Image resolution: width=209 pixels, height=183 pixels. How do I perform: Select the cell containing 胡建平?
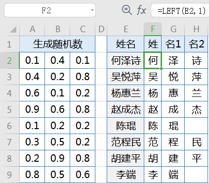point(125,158)
